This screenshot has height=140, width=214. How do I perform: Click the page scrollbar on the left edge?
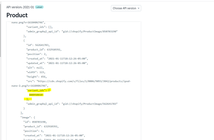click(0, 30)
